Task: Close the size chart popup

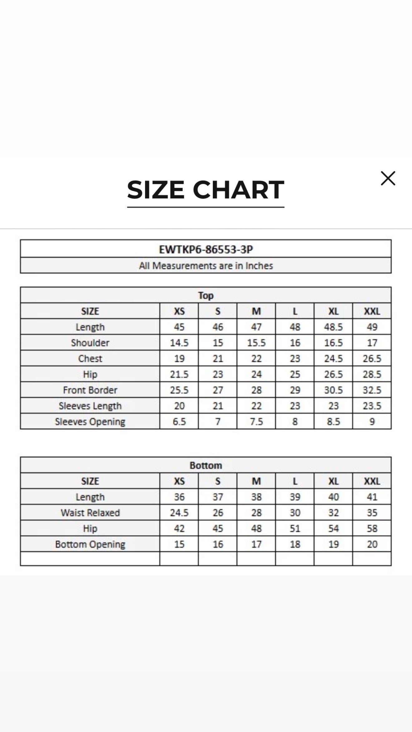Action: pos(388,178)
